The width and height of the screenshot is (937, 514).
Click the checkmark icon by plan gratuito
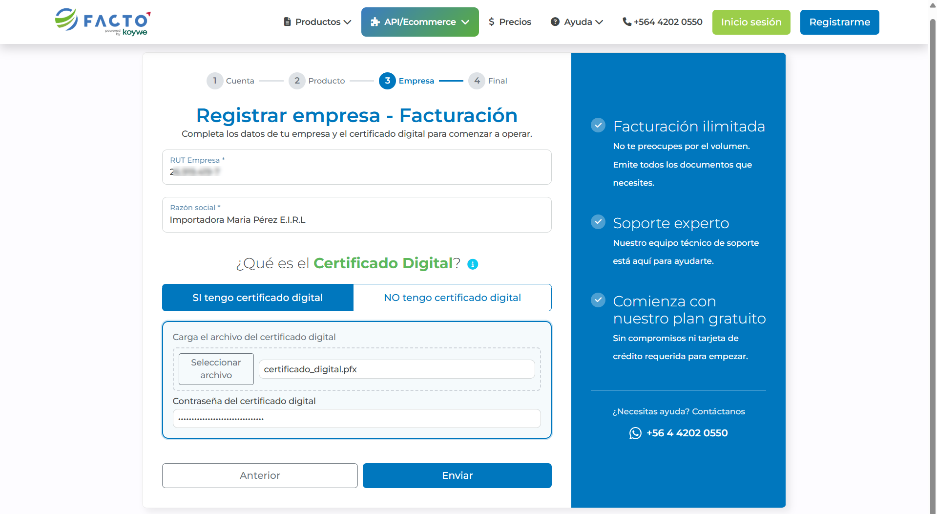coord(598,300)
